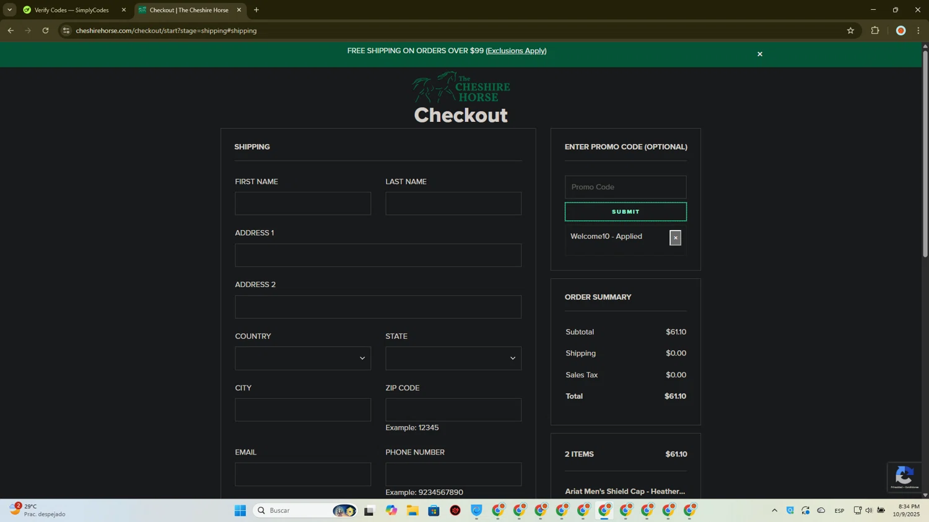Open the volume control in system tray
The image size is (929, 522).
[869, 510]
